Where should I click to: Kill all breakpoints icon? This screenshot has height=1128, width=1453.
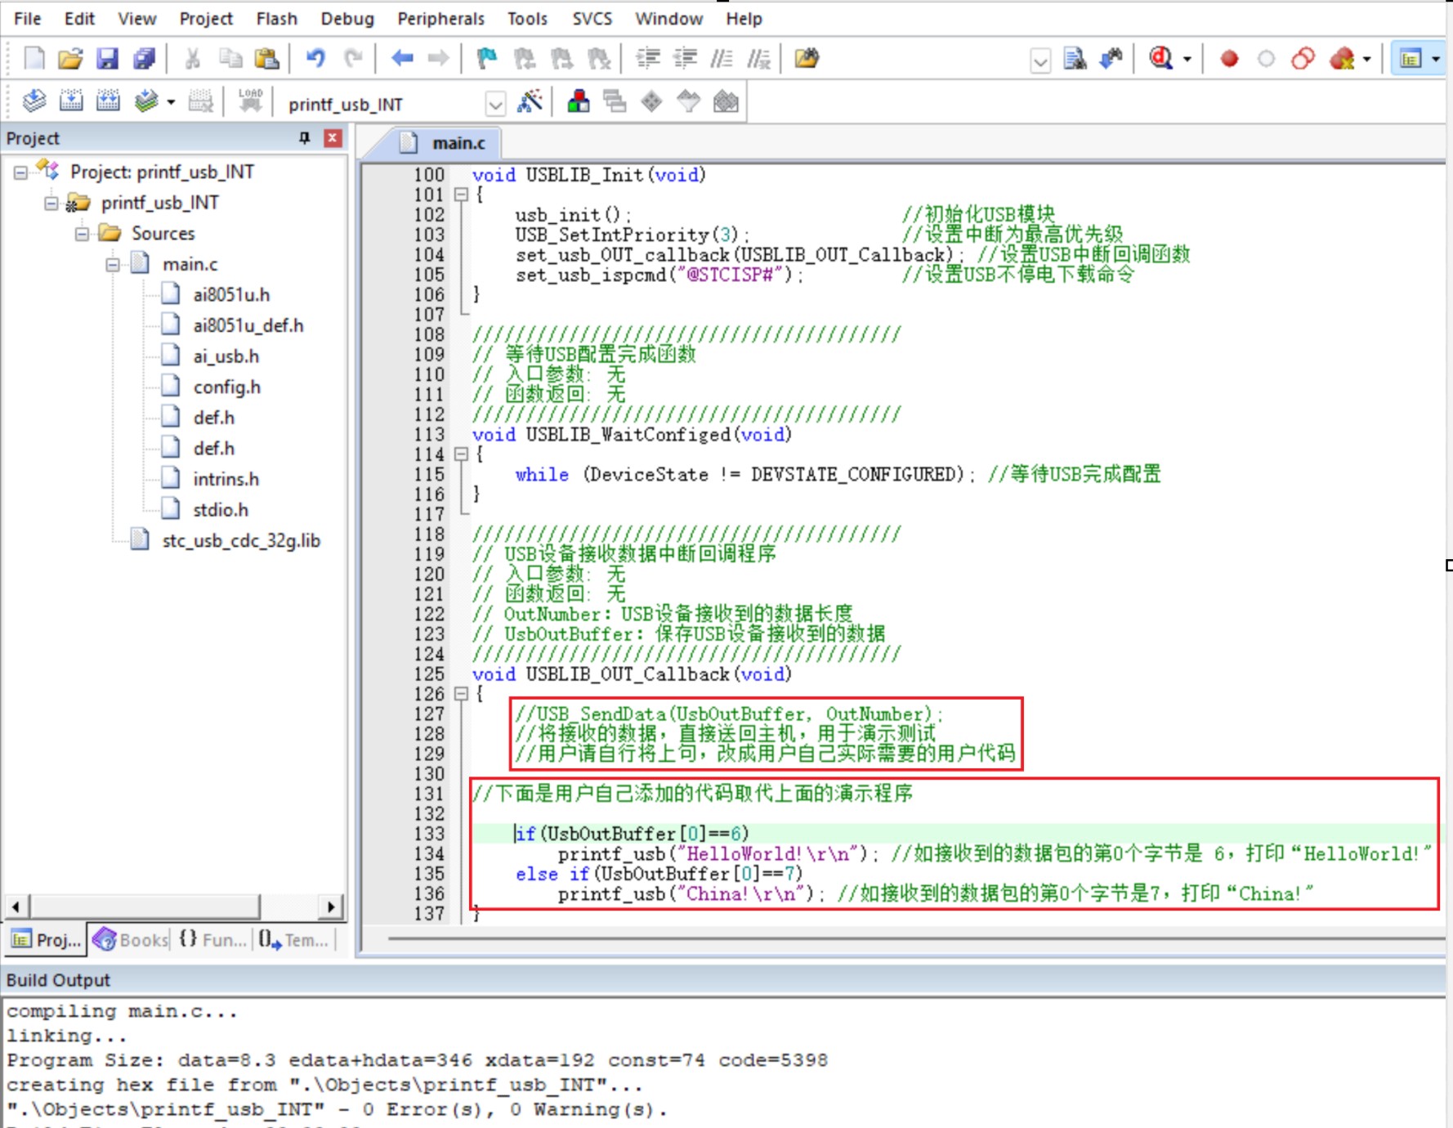(1341, 59)
